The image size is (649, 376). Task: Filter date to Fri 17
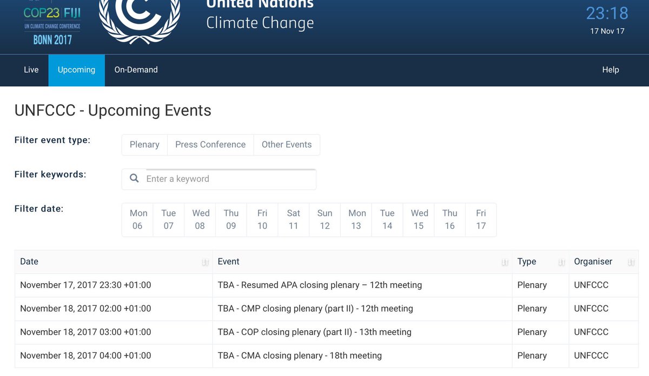coord(481,220)
